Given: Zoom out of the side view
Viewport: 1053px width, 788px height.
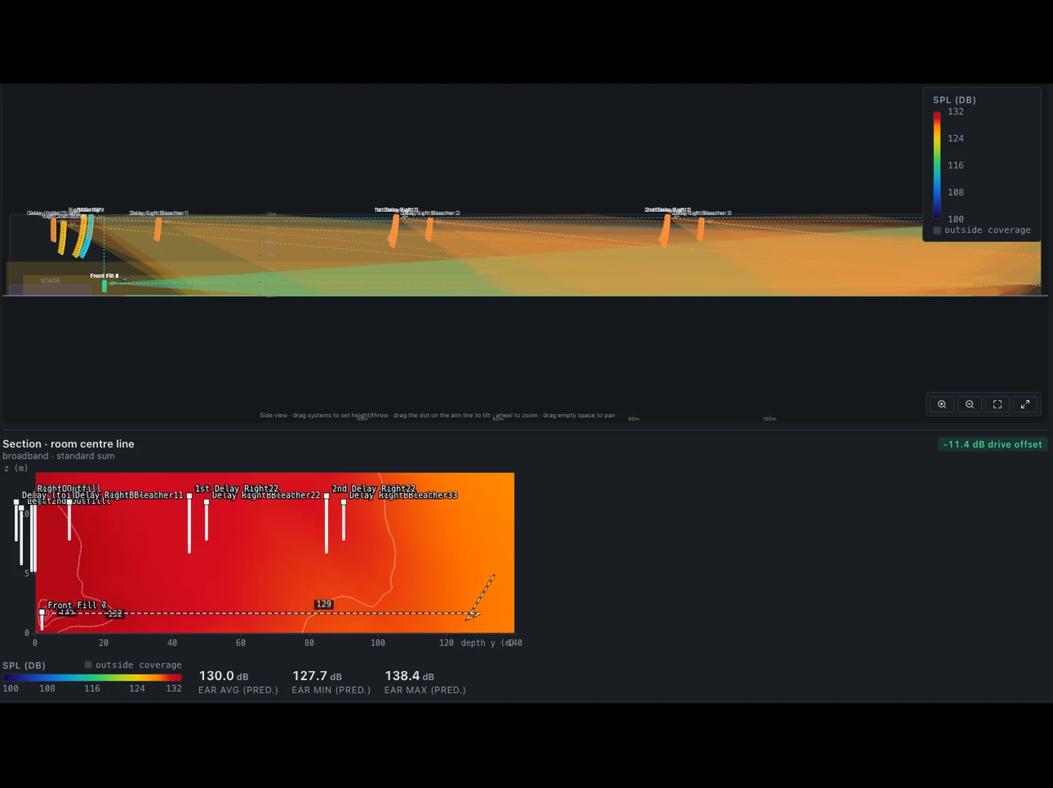Looking at the screenshot, I should (x=969, y=404).
